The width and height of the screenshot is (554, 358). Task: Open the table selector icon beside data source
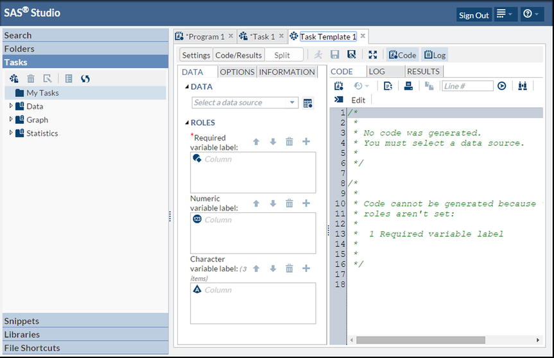tap(307, 103)
